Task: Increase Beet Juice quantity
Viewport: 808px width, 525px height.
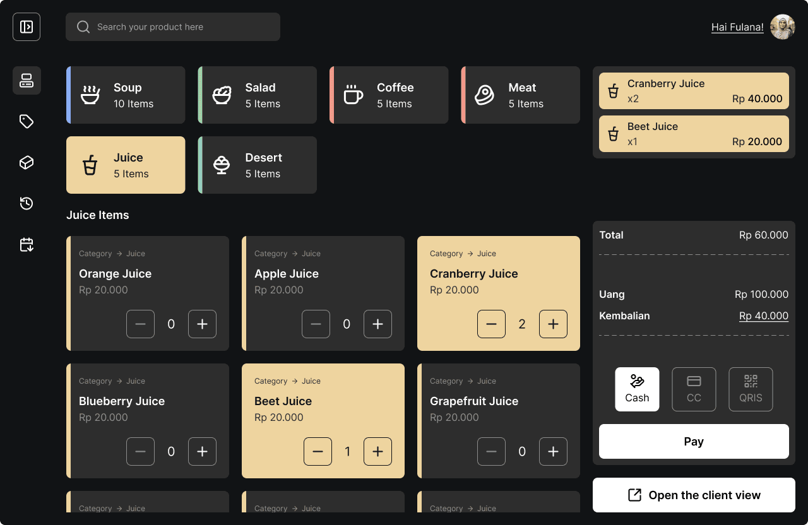Action: (377, 452)
